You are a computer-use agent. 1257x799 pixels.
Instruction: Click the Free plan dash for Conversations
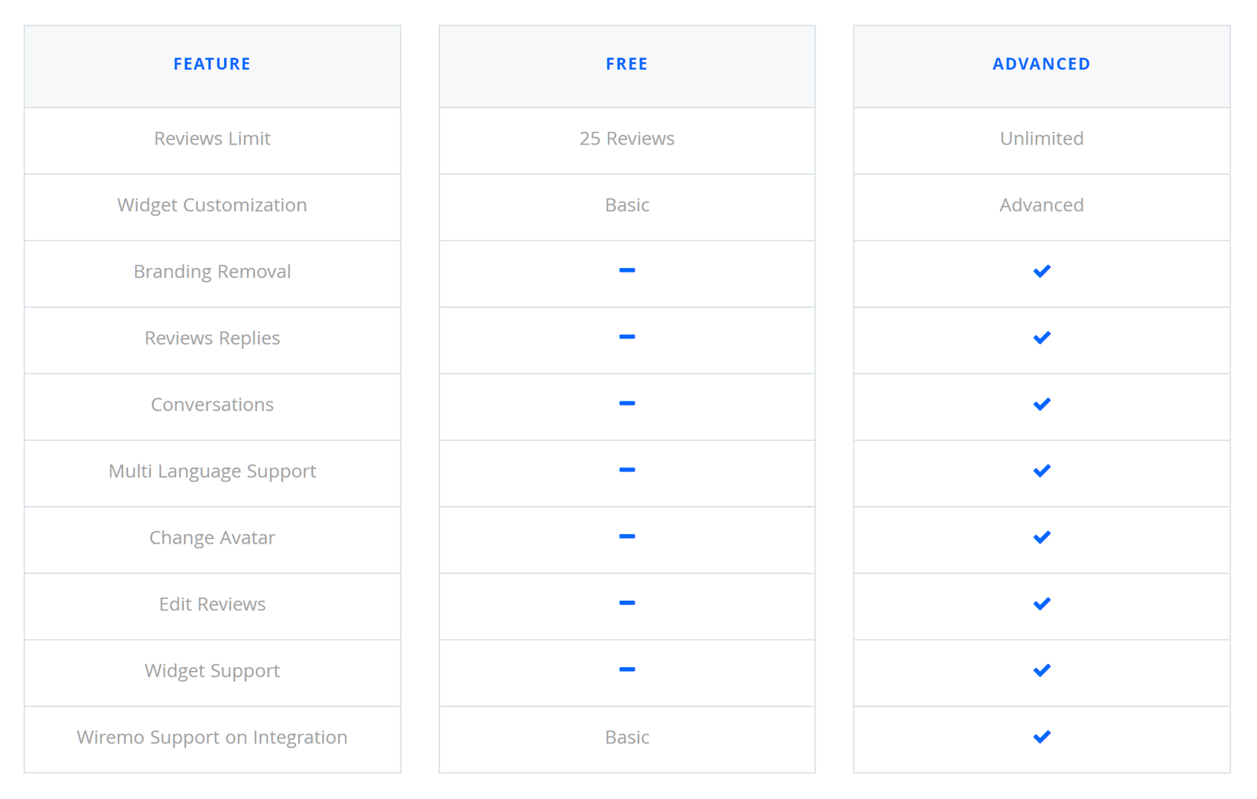point(627,404)
